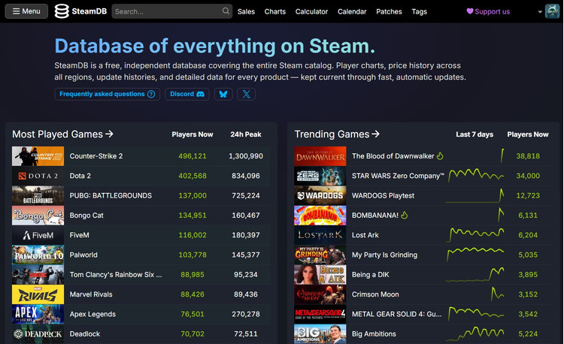Expand the account dropdown arrow

[x=540, y=12]
